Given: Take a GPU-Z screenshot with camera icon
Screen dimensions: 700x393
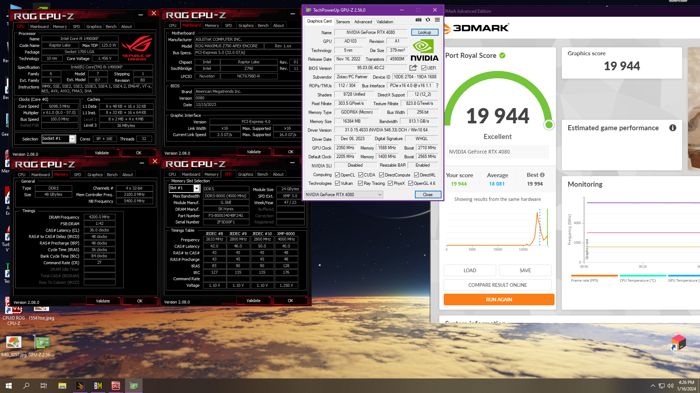Looking at the screenshot, I should pos(419,20).
